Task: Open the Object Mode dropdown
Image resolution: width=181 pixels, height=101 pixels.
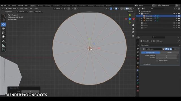Action: (x=12, y=8)
